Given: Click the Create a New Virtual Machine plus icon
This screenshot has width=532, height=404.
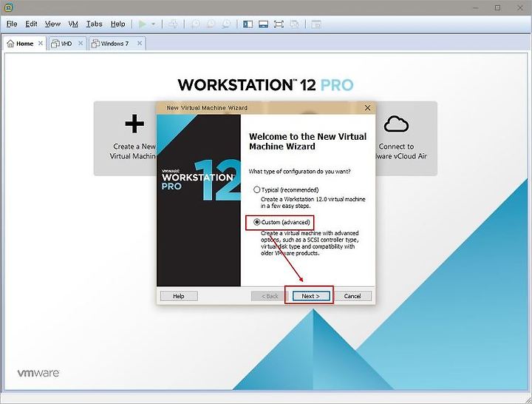Looking at the screenshot, I should tap(134, 124).
